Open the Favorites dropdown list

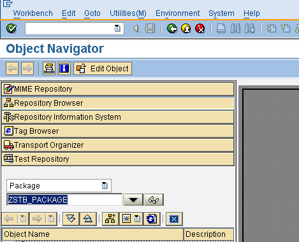coord(138,219)
